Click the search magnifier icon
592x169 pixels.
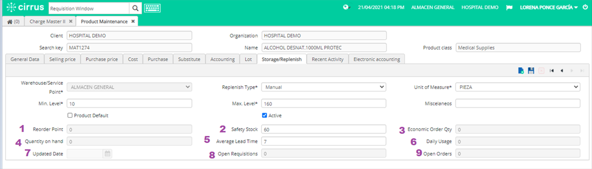(x=135, y=8)
